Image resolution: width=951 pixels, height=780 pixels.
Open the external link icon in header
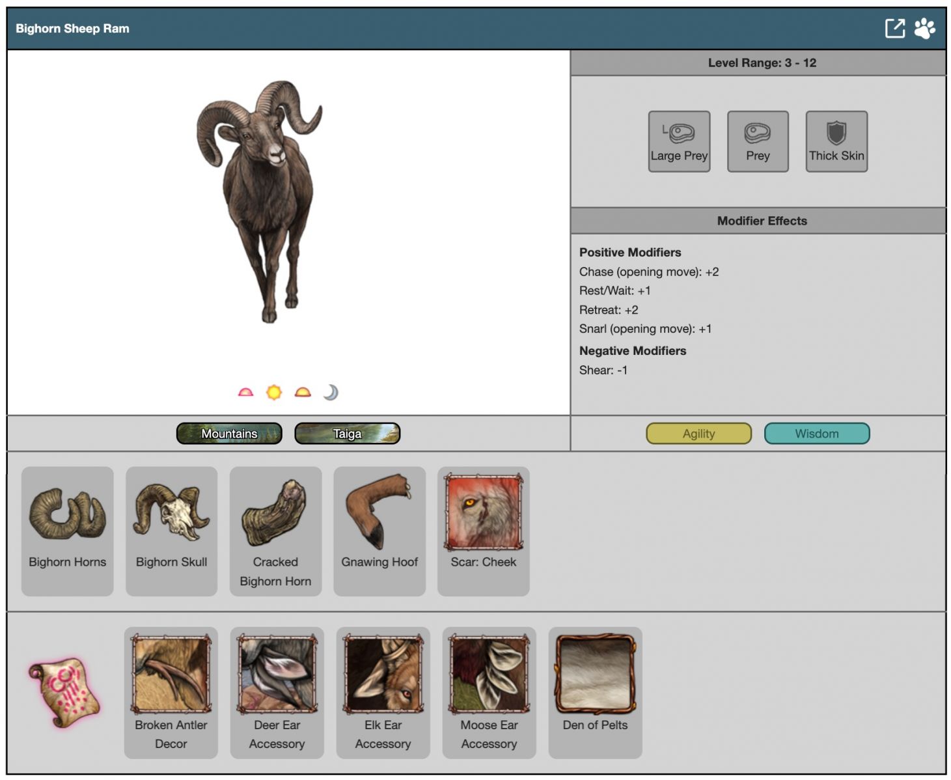[x=895, y=29]
